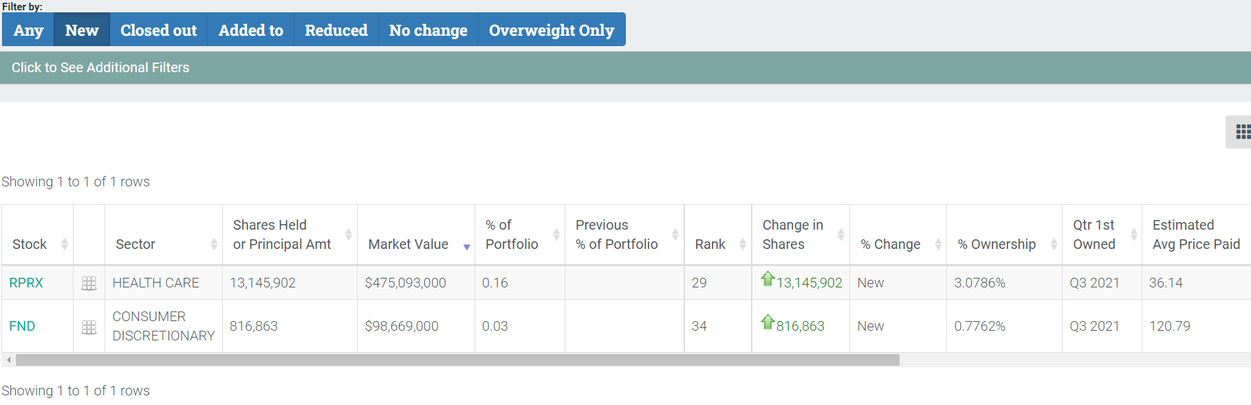Sort by Sector column header arrows

tap(214, 244)
